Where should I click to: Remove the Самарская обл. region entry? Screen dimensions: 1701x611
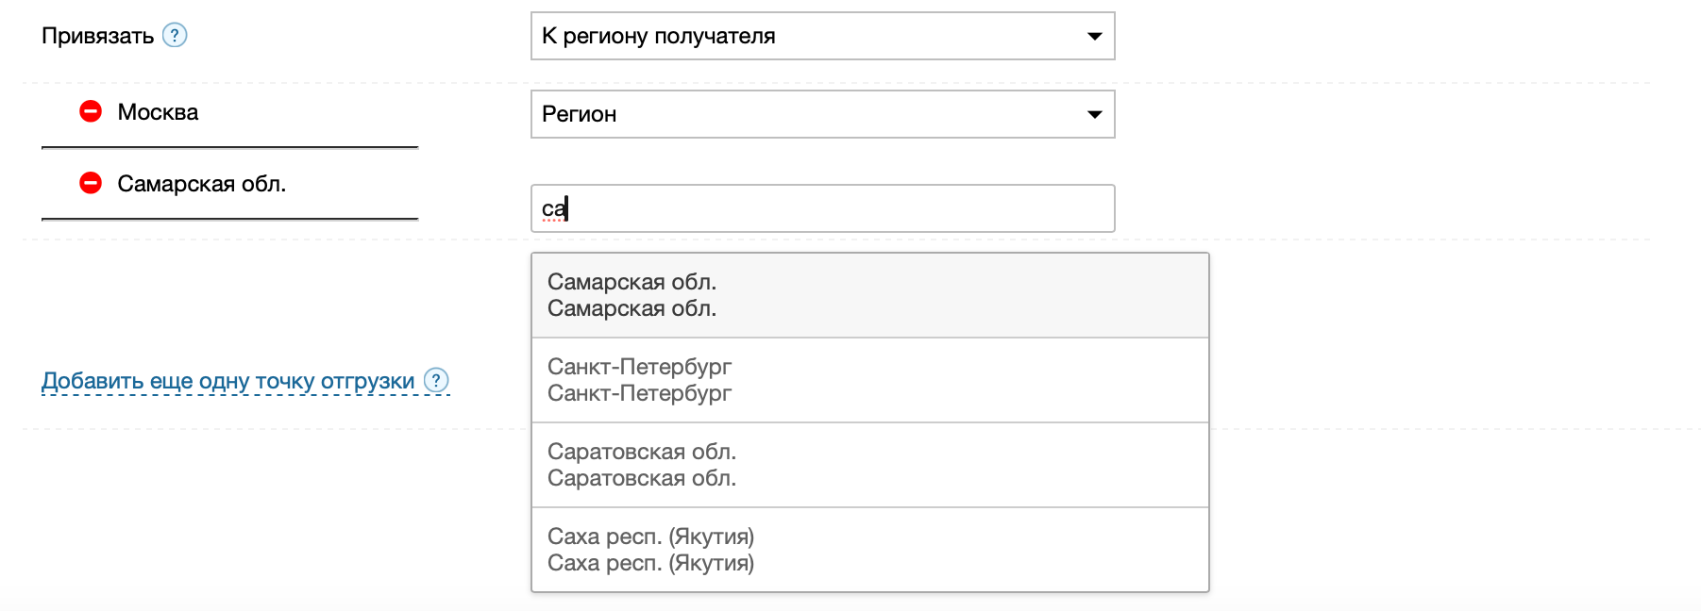[91, 183]
